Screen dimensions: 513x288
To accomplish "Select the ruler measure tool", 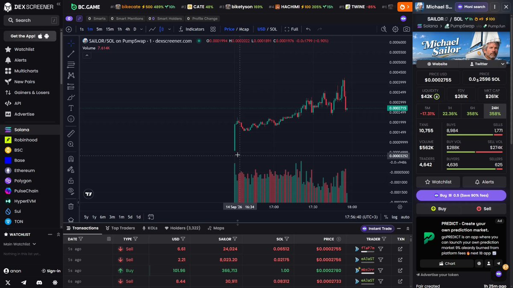I will click(x=71, y=134).
